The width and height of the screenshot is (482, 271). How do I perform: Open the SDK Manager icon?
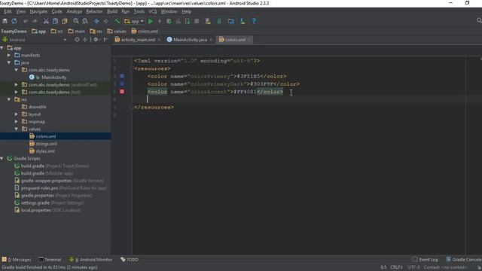tap(243, 21)
